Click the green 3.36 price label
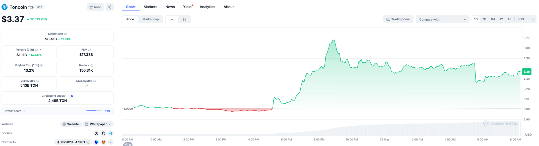The width and height of the screenshot is (539, 146). (527, 72)
